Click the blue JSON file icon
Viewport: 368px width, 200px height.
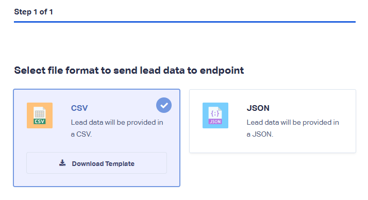[x=215, y=115]
